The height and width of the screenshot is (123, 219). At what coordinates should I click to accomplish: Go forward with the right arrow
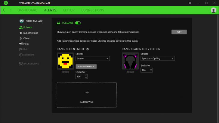[x=11, y=10]
